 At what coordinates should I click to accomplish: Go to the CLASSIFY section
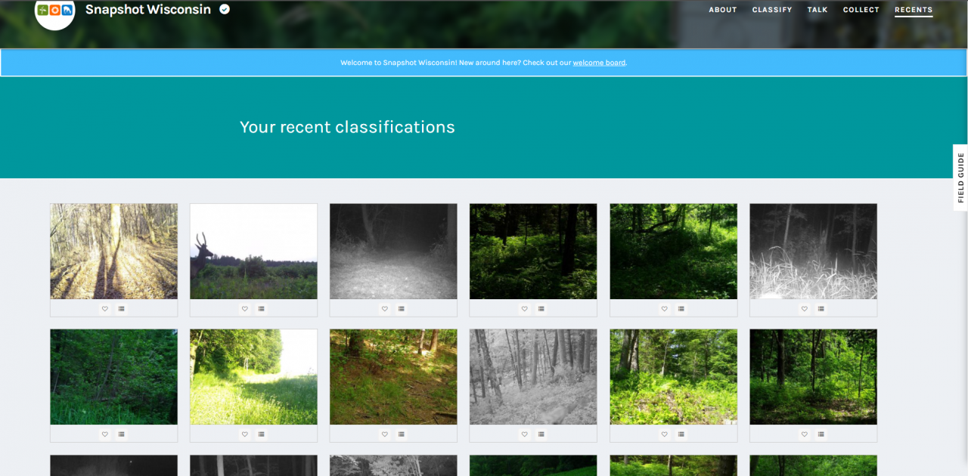pos(772,10)
